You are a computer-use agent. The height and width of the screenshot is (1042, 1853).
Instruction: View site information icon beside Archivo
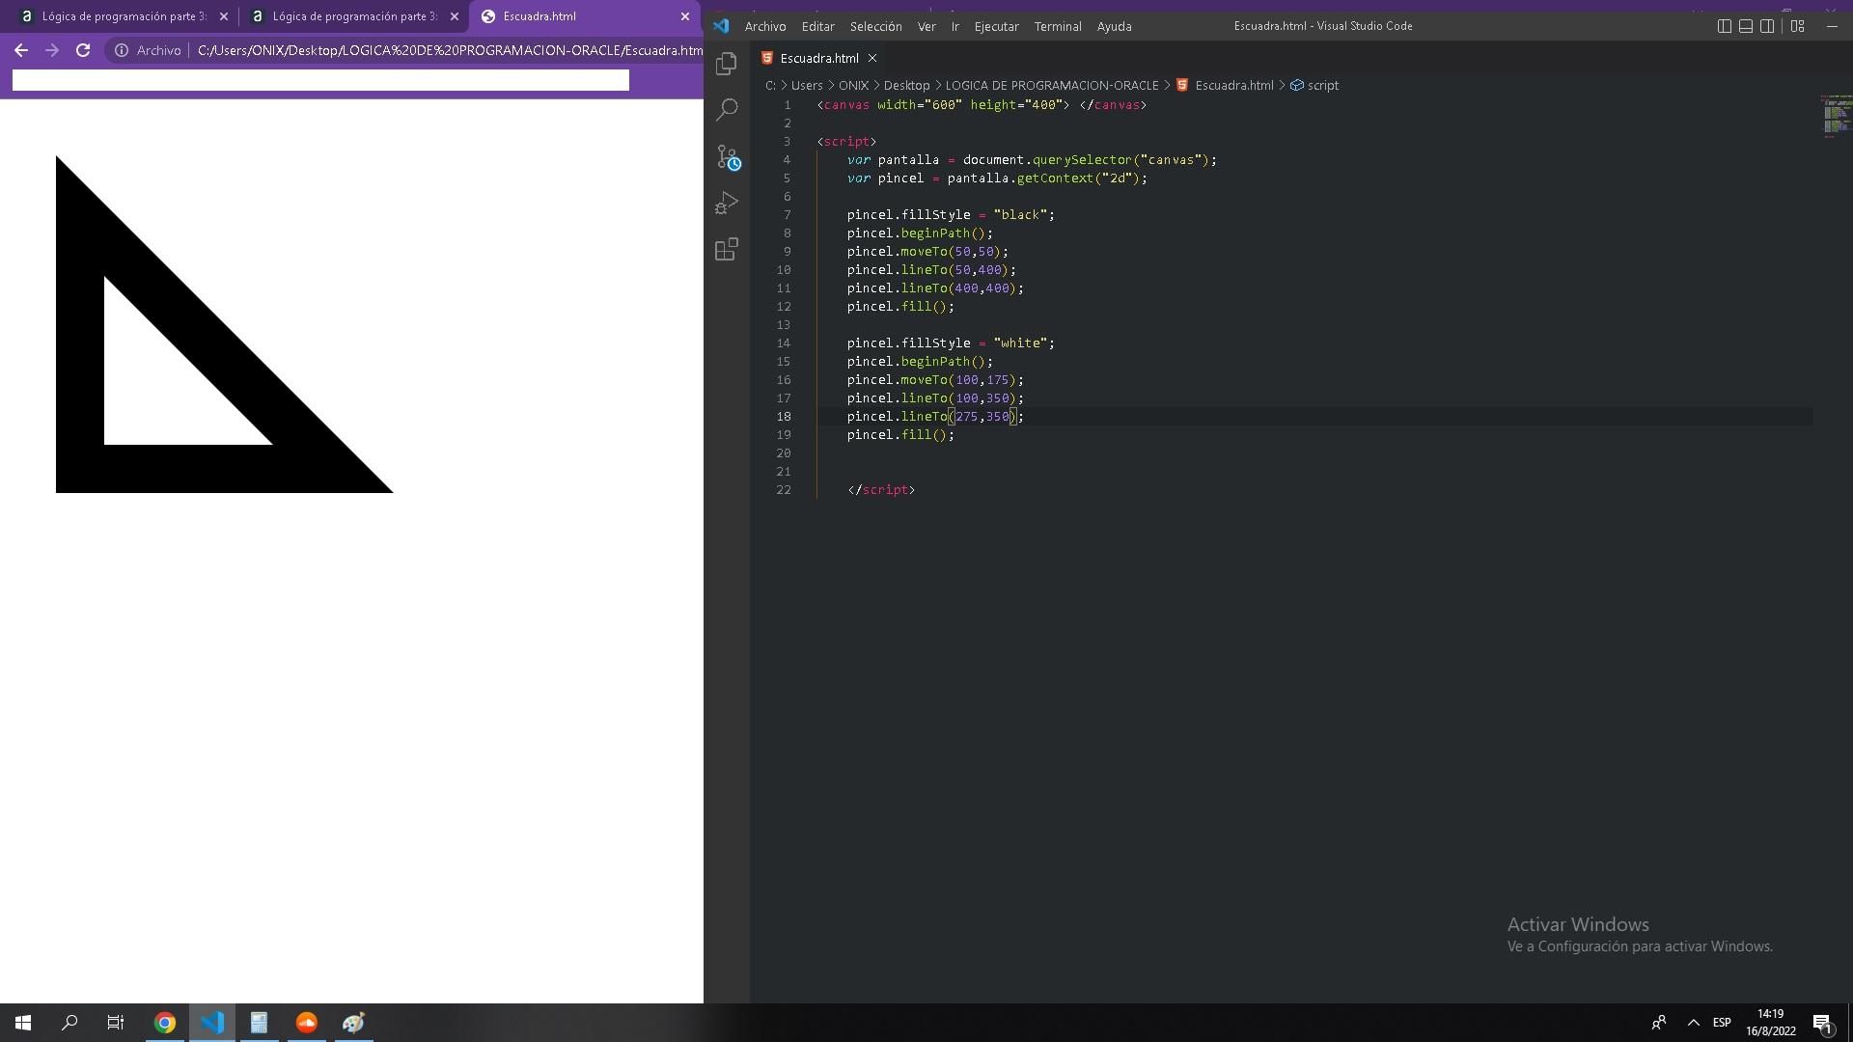(122, 50)
